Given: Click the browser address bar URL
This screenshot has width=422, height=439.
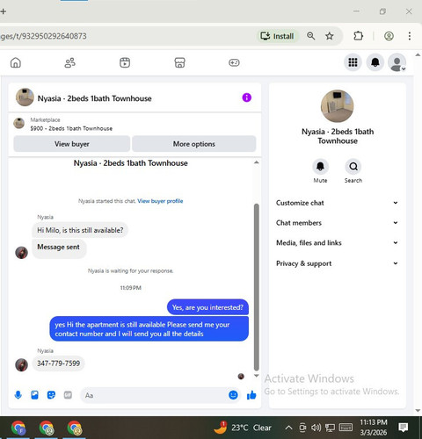Looking at the screenshot, I should pyautogui.click(x=43, y=36).
